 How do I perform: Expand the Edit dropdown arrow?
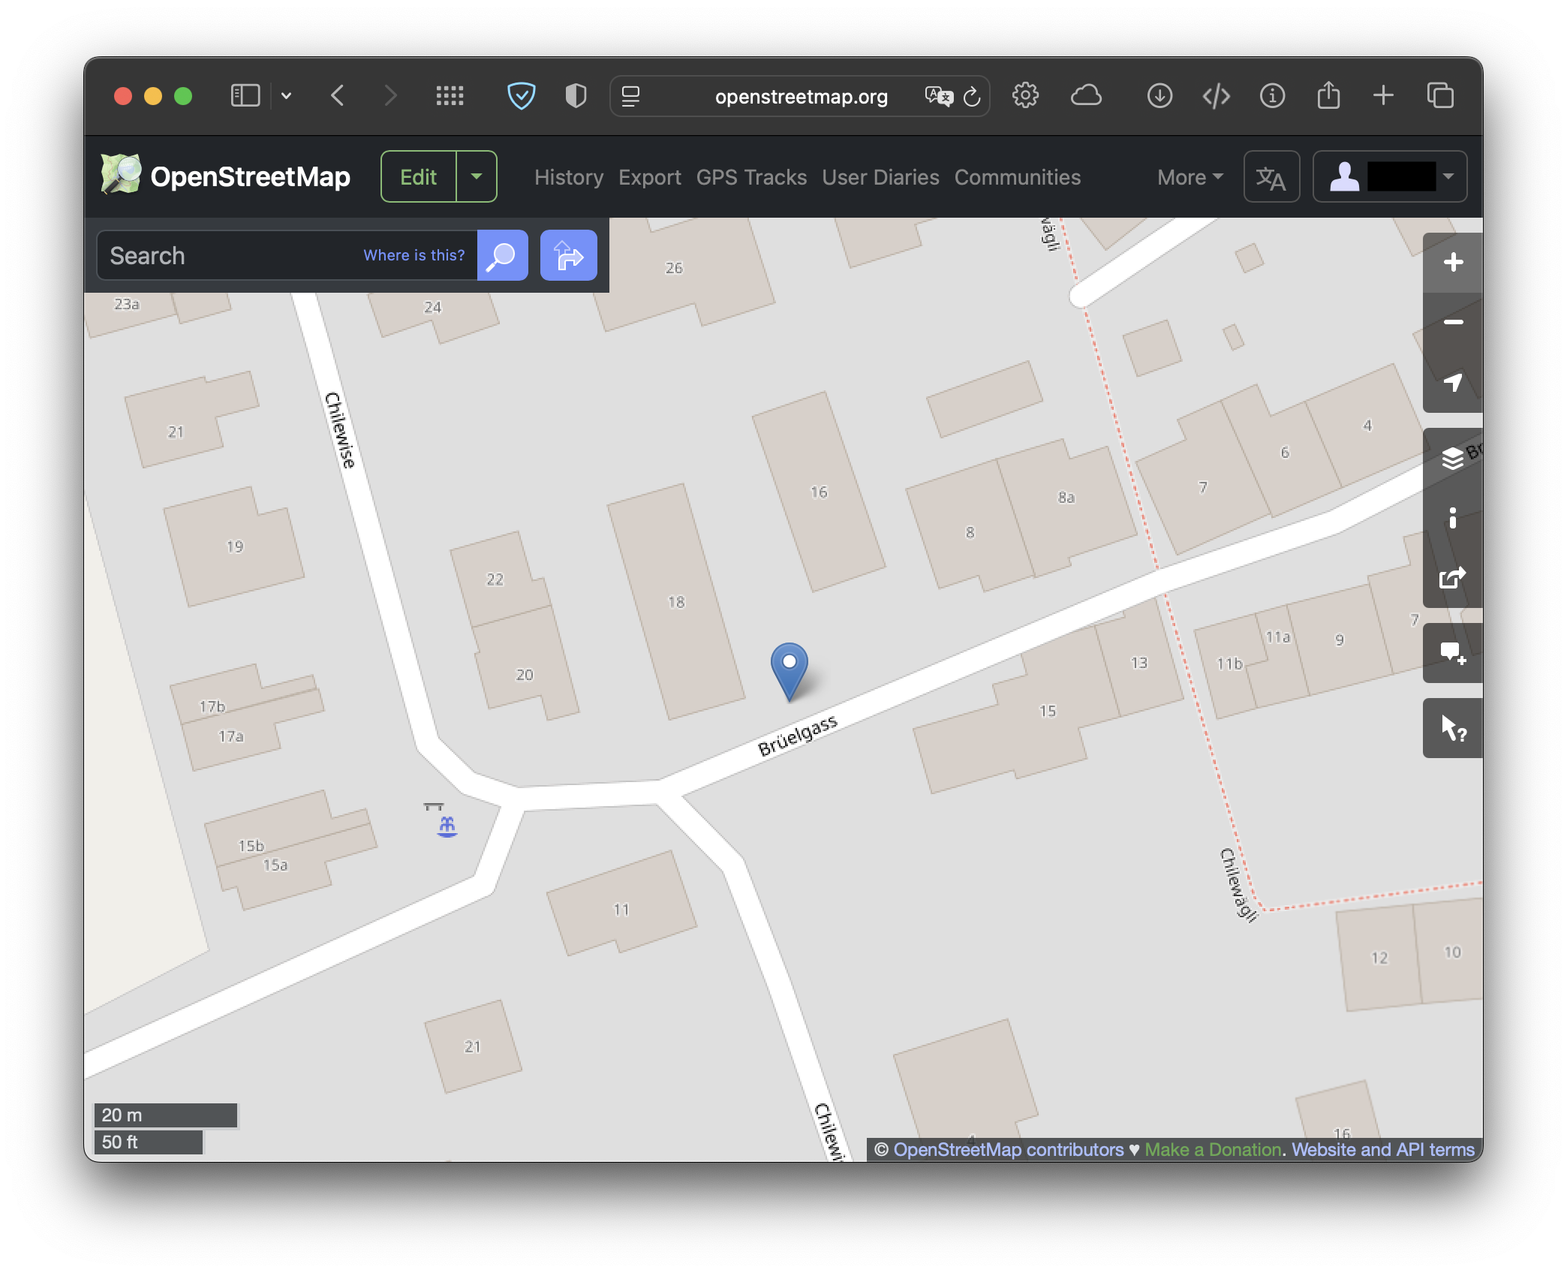[x=477, y=176]
